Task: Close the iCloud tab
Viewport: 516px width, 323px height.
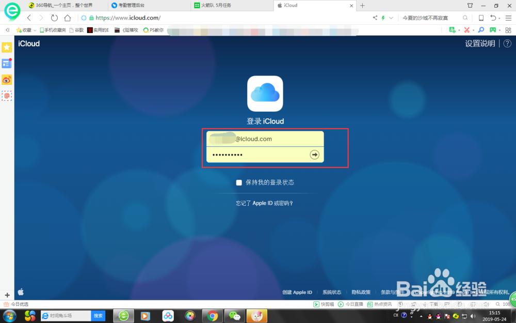Action: pyautogui.click(x=351, y=6)
